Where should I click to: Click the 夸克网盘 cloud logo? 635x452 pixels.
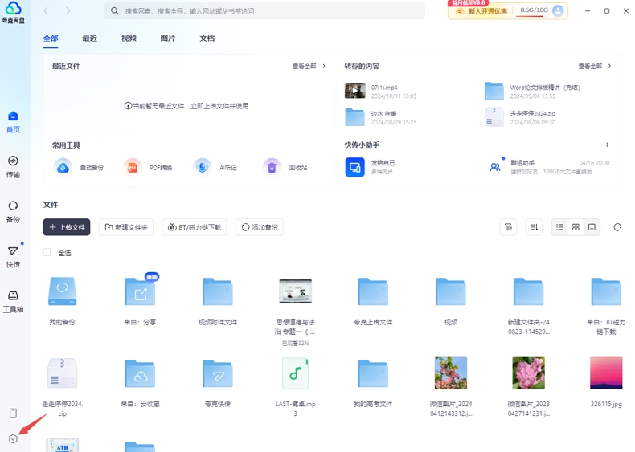[x=14, y=8]
